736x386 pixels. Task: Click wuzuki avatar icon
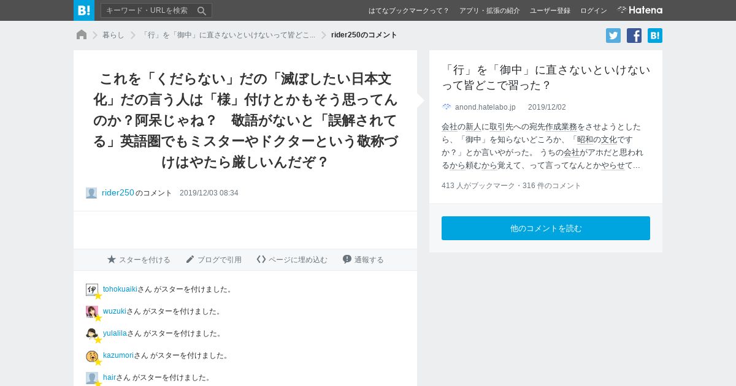click(92, 312)
